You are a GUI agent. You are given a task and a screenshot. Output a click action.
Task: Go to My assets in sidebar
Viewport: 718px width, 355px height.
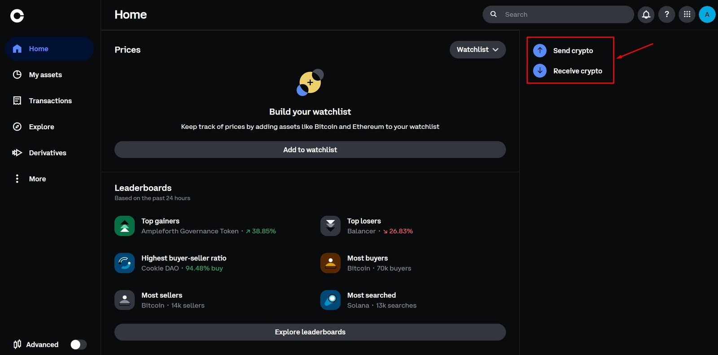(x=45, y=75)
